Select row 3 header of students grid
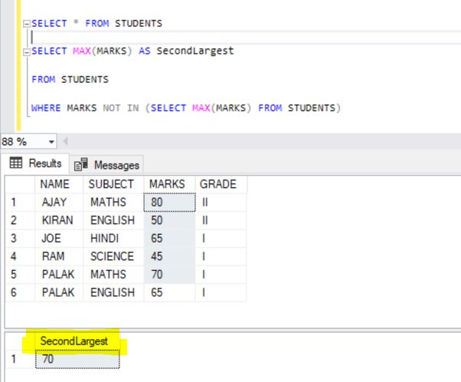The height and width of the screenshot is (382, 461). pyautogui.click(x=20, y=239)
